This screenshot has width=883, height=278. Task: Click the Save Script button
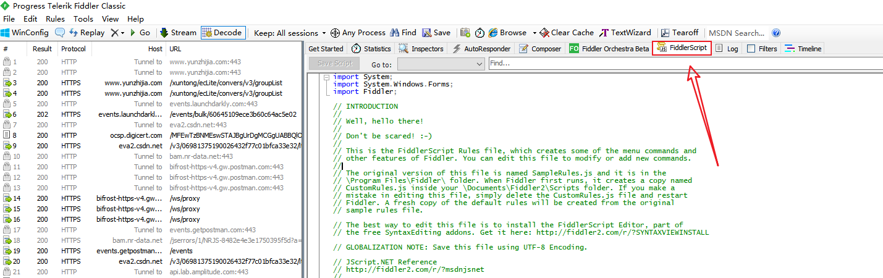point(335,63)
